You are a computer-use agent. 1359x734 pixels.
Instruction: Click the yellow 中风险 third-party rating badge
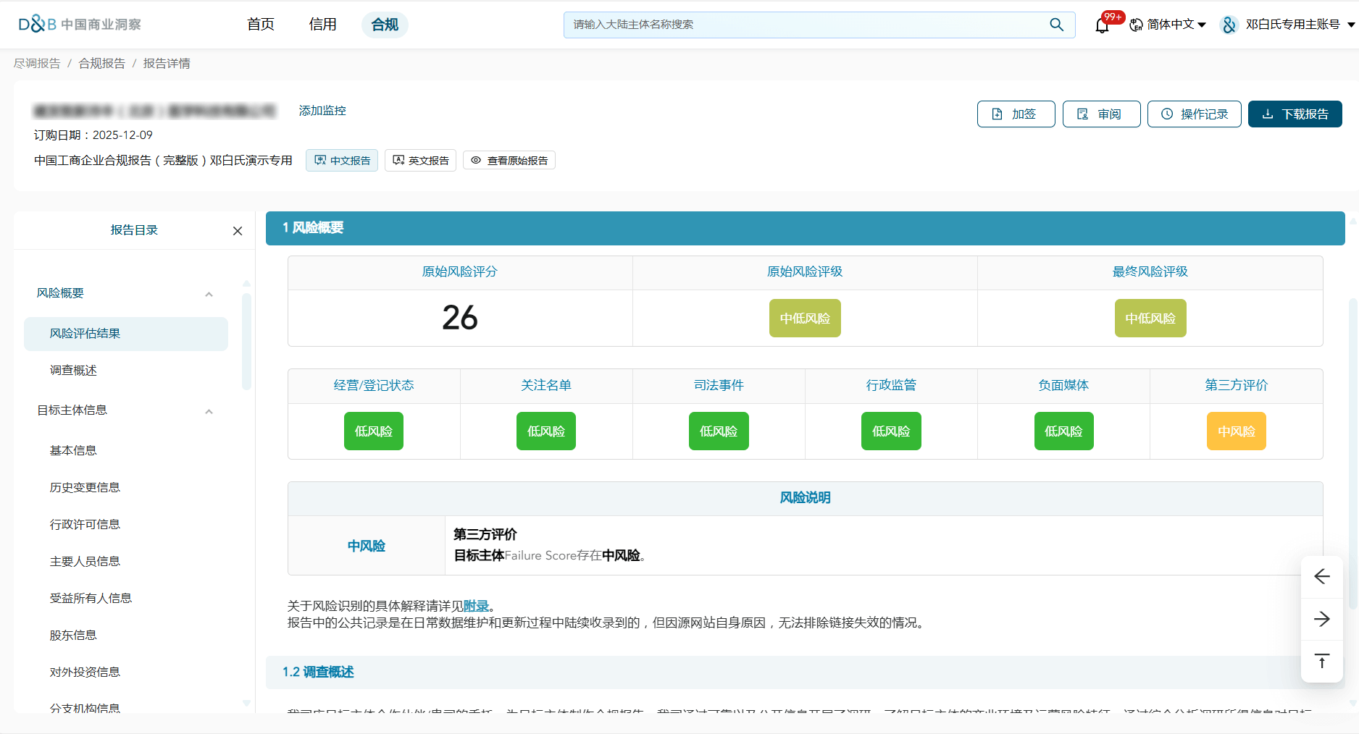click(x=1236, y=431)
